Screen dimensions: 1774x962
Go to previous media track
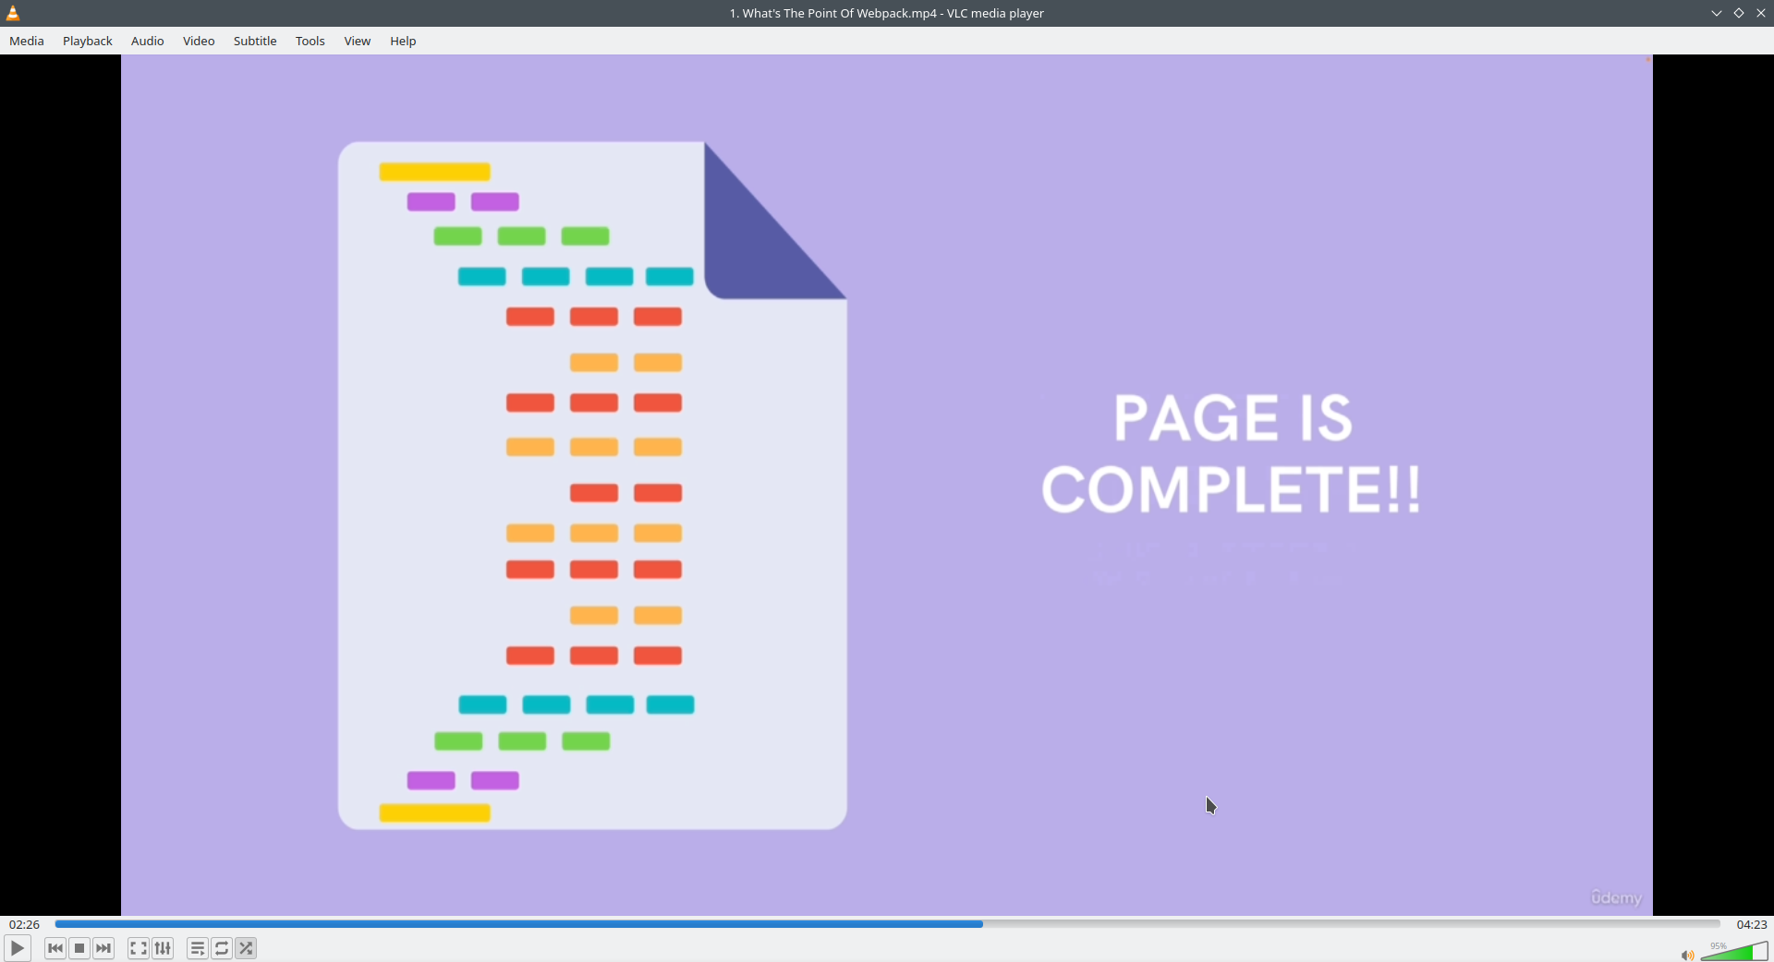tap(55, 948)
